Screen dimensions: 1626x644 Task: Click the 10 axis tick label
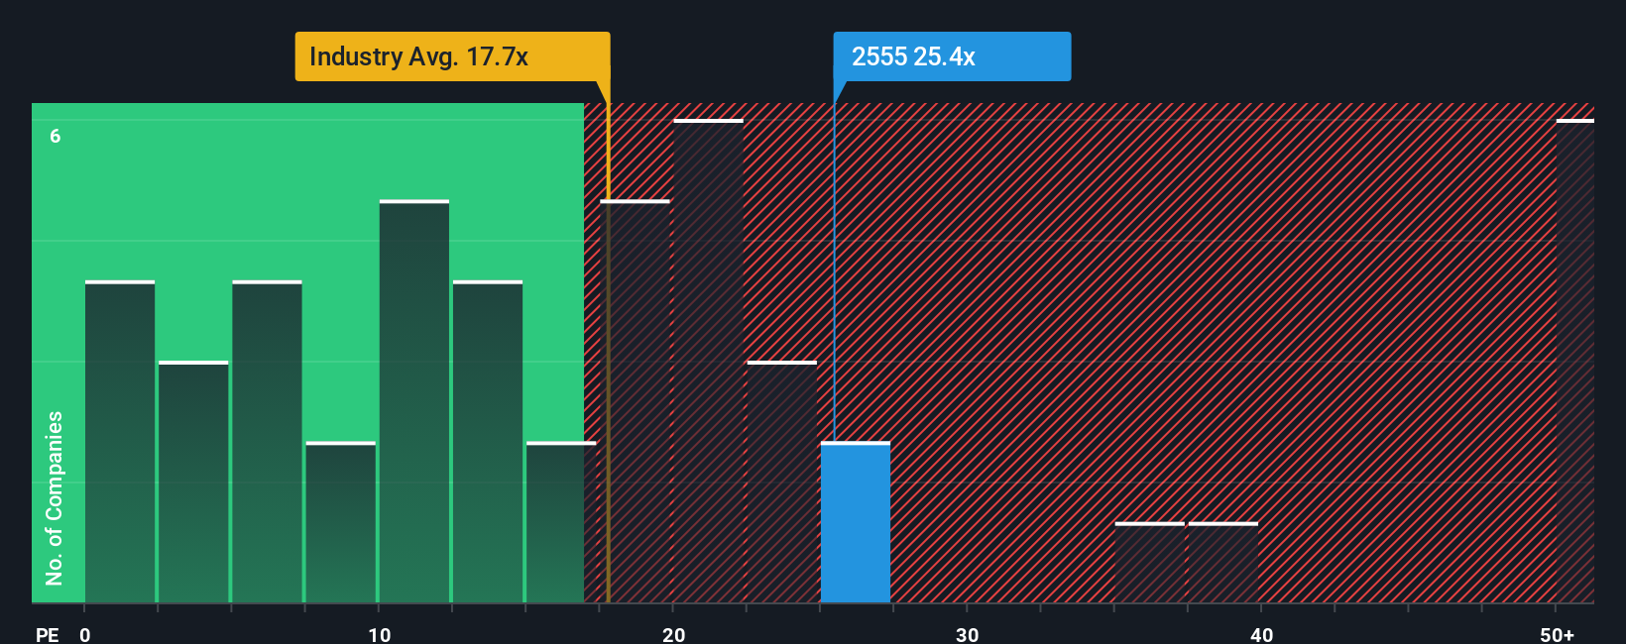[380, 634]
